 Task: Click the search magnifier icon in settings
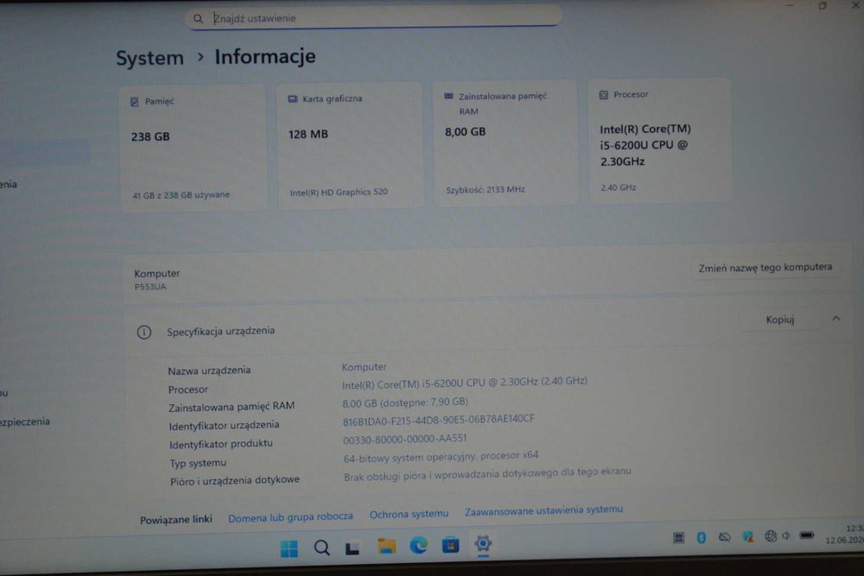[198, 19]
